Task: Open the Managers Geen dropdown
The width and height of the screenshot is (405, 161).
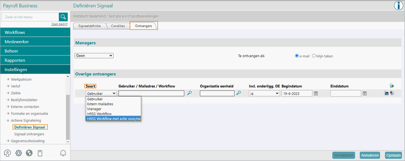Action: (x=94, y=55)
